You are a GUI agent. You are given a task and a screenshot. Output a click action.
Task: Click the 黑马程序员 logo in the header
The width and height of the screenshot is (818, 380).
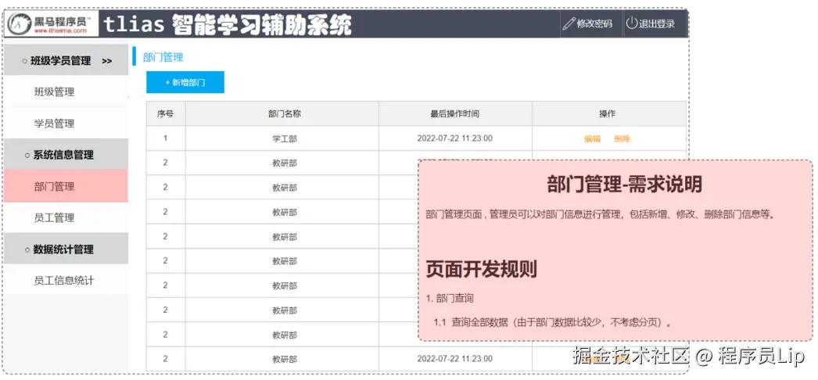[52, 24]
